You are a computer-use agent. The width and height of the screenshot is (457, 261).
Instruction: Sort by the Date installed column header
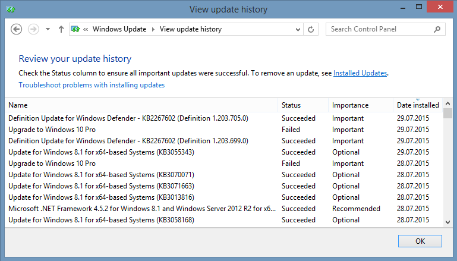pyautogui.click(x=418, y=105)
